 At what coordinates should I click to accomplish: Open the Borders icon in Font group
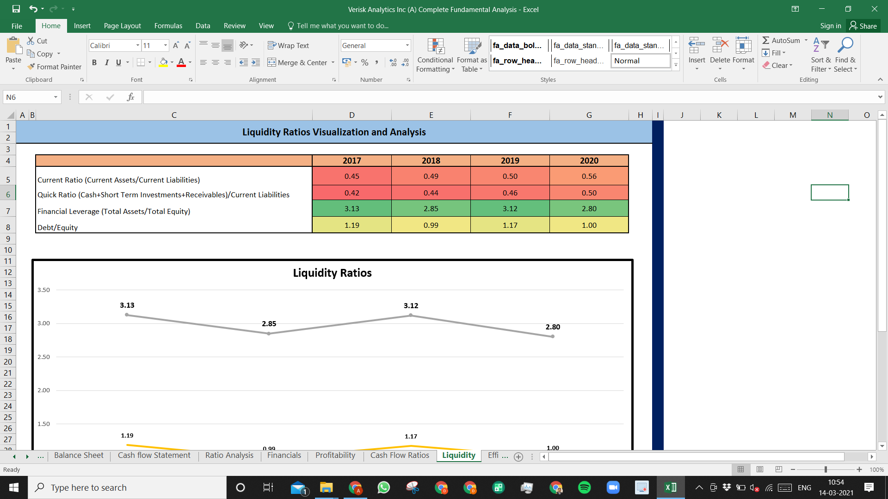(x=141, y=62)
